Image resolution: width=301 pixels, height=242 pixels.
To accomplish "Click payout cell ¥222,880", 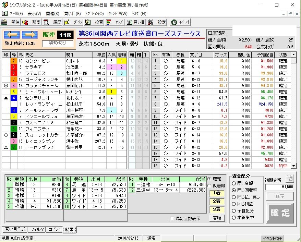I will pyautogui.click(x=193, y=190).
